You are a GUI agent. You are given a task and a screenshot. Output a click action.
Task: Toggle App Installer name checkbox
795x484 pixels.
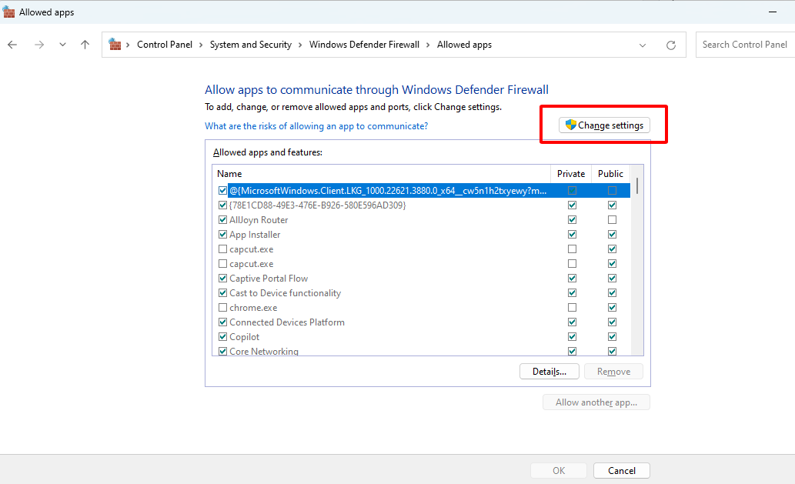(222, 235)
